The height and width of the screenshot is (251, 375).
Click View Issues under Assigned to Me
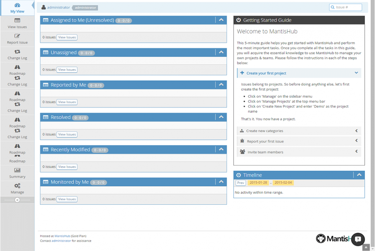tap(67, 37)
